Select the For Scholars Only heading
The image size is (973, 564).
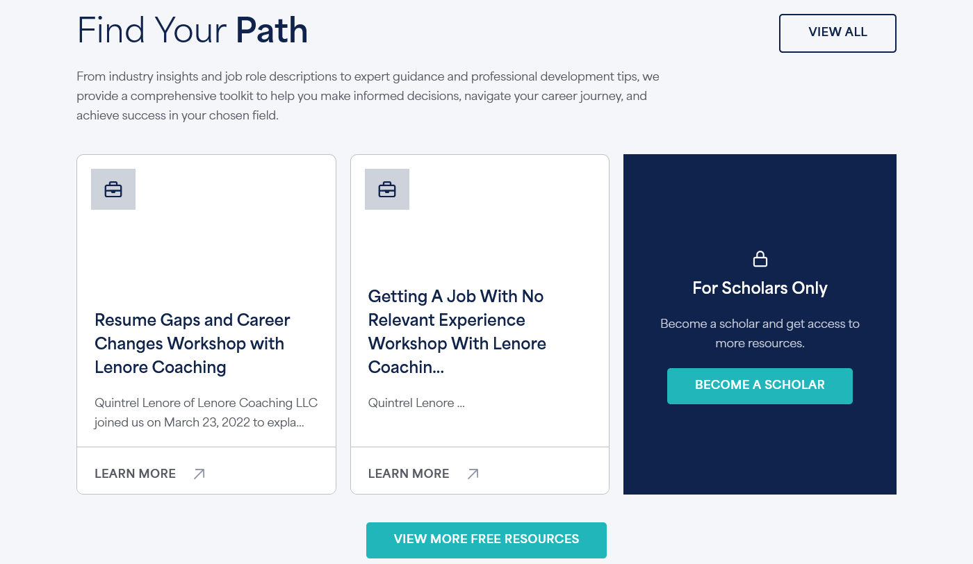[x=760, y=288]
